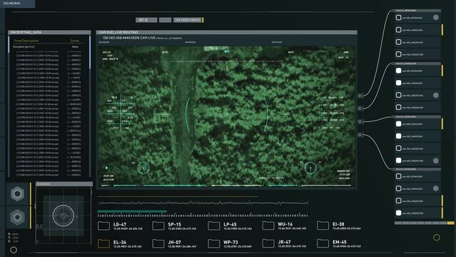Click the lower outlined hexagon icon
This screenshot has height=257, width=456.
coord(17,217)
